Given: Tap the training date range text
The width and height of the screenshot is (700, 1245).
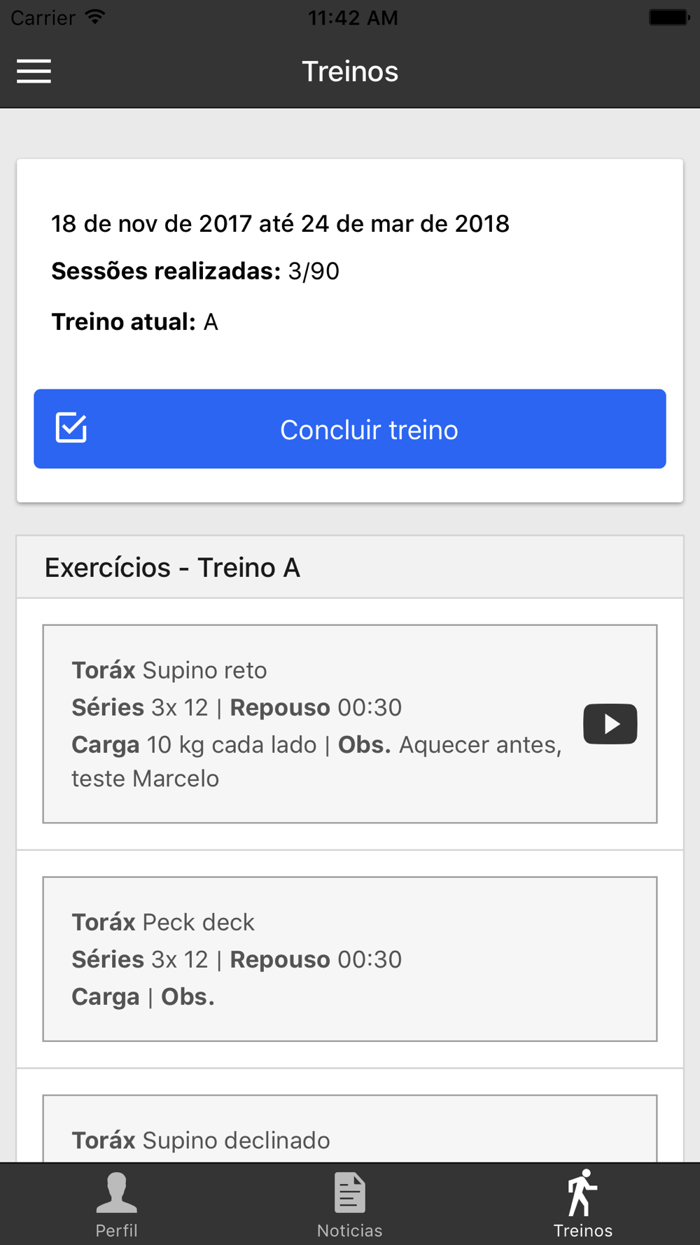Looking at the screenshot, I should click(x=280, y=224).
